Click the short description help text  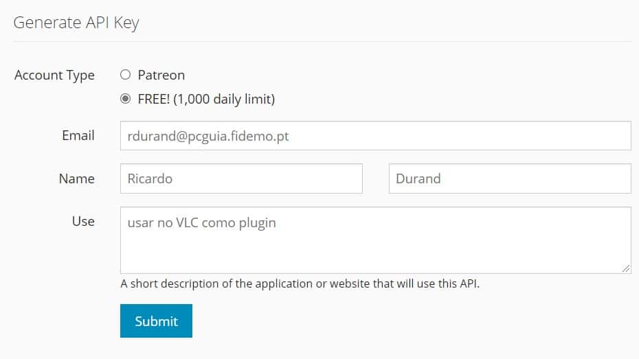[300, 283]
